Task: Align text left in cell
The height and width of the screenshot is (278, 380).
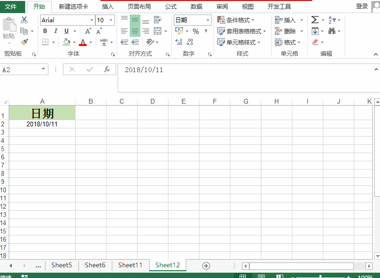Action: tap(124, 31)
